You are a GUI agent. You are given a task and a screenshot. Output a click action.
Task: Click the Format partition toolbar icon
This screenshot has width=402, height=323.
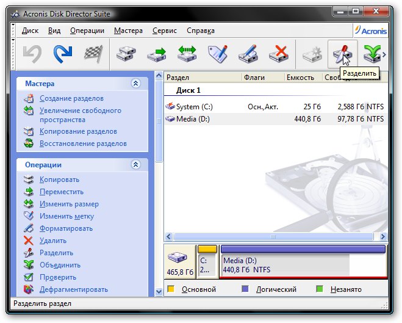248,54
